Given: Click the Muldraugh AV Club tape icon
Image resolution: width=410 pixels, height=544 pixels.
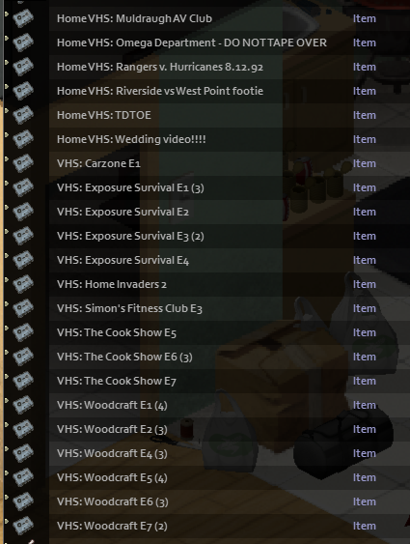Looking at the screenshot, I should click(23, 18).
